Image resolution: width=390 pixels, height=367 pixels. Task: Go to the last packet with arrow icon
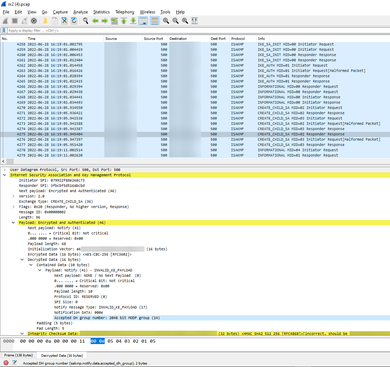pos(133,21)
